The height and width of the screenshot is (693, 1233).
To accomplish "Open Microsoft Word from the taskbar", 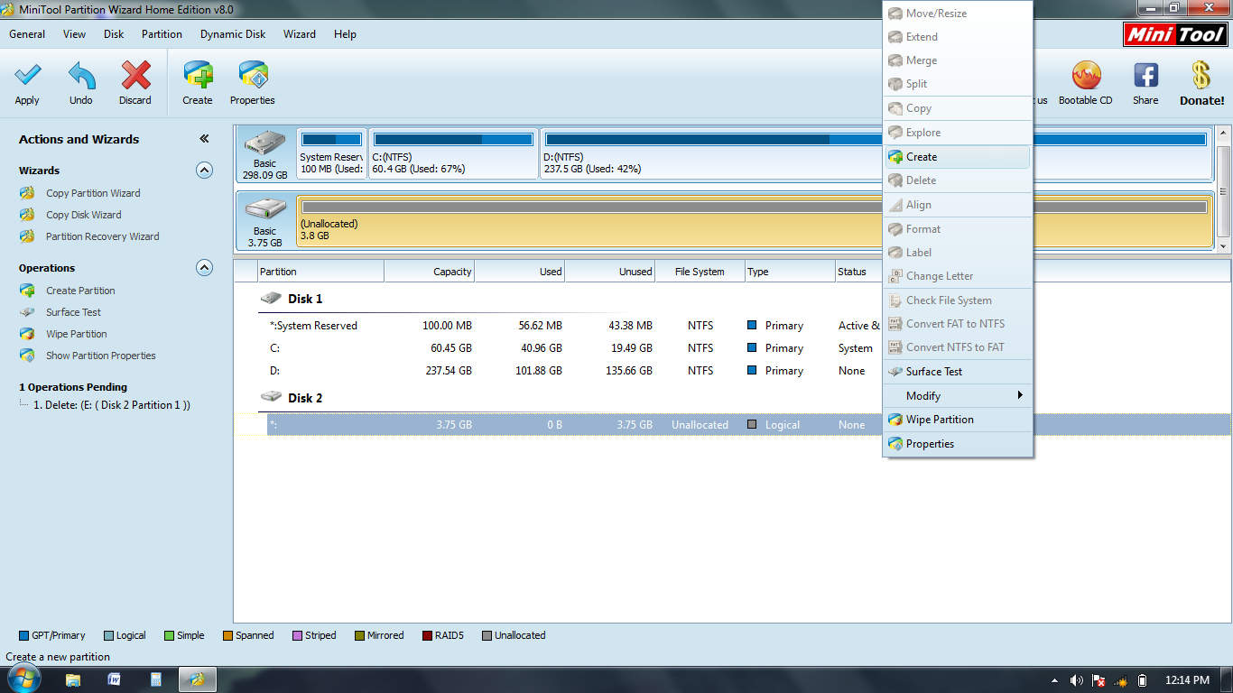I will [115, 679].
